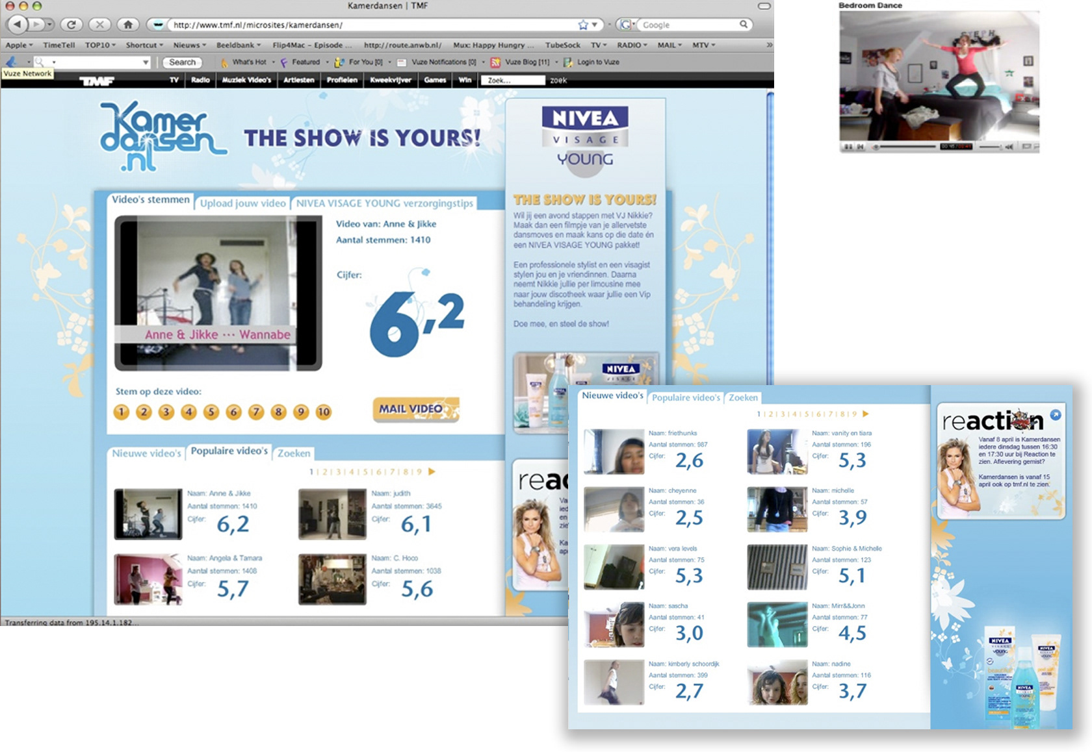Open Vuze Notifications [0]
The image size is (1092, 752).
[437, 62]
